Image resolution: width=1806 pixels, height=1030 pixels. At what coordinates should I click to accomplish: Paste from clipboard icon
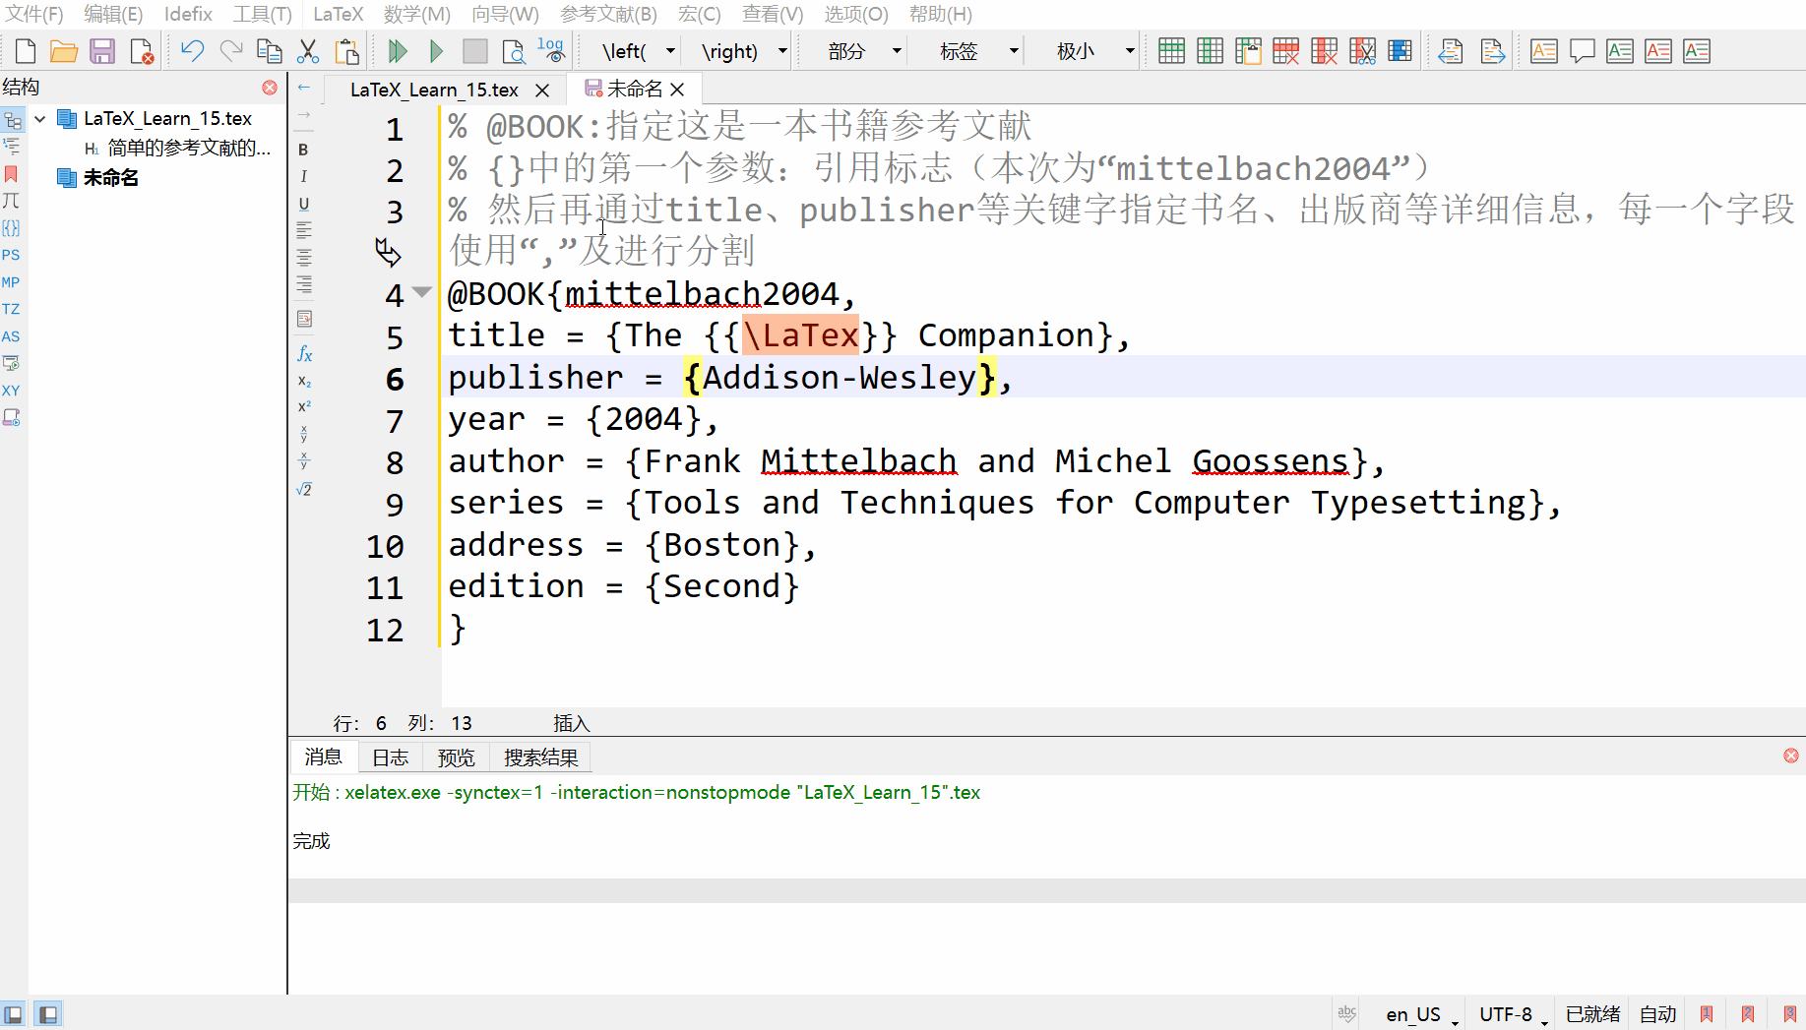pyautogui.click(x=346, y=51)
